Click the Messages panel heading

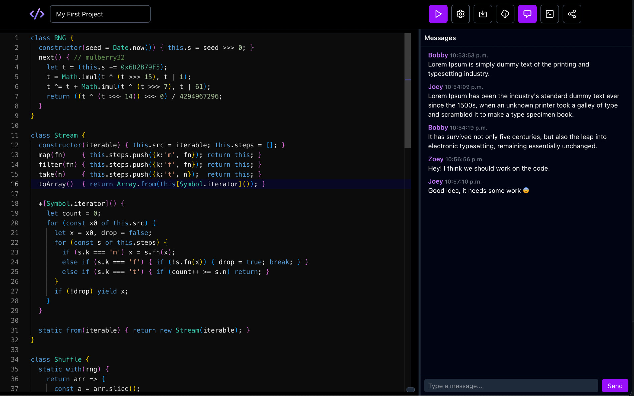click(440, 38)
